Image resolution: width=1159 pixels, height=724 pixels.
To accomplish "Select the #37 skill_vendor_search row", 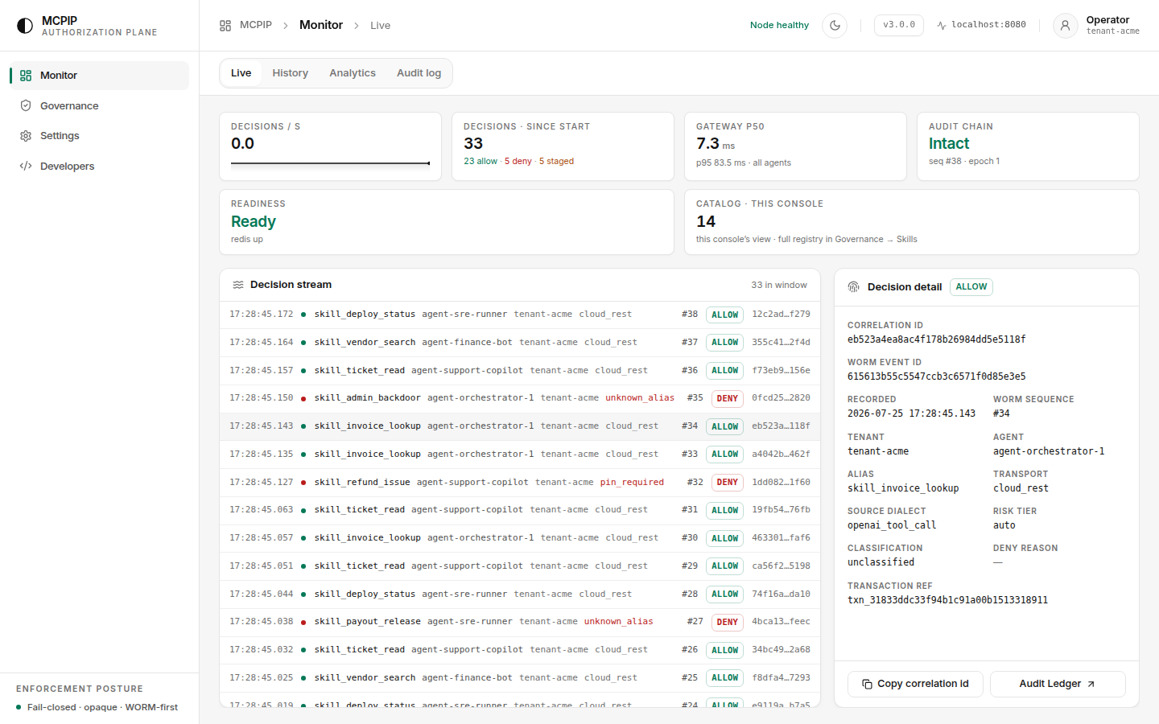I will [x=520, y=343].
